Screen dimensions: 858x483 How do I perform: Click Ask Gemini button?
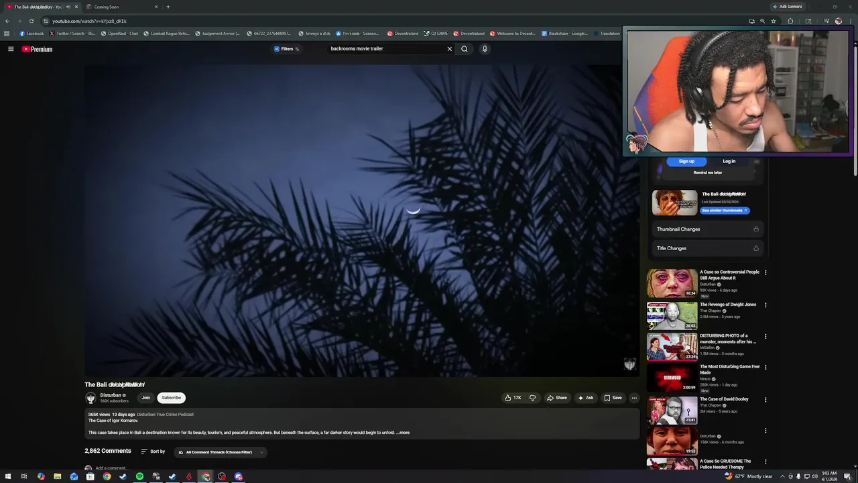788,7
